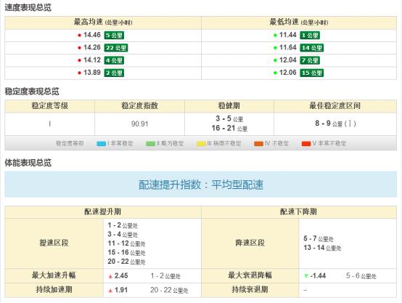The height and width of the screenshot is (303, 402).
Task: Click the yellow 稍微不稳定 legend swatch
Action: pos(201,144)
